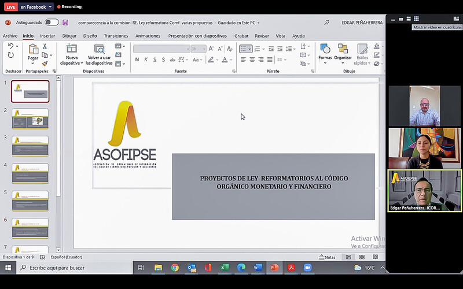
Task: Justify the paragraph text
Action: point(270,60)
